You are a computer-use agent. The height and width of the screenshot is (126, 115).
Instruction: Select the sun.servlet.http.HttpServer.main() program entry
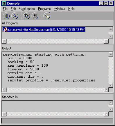pos(44,29)
